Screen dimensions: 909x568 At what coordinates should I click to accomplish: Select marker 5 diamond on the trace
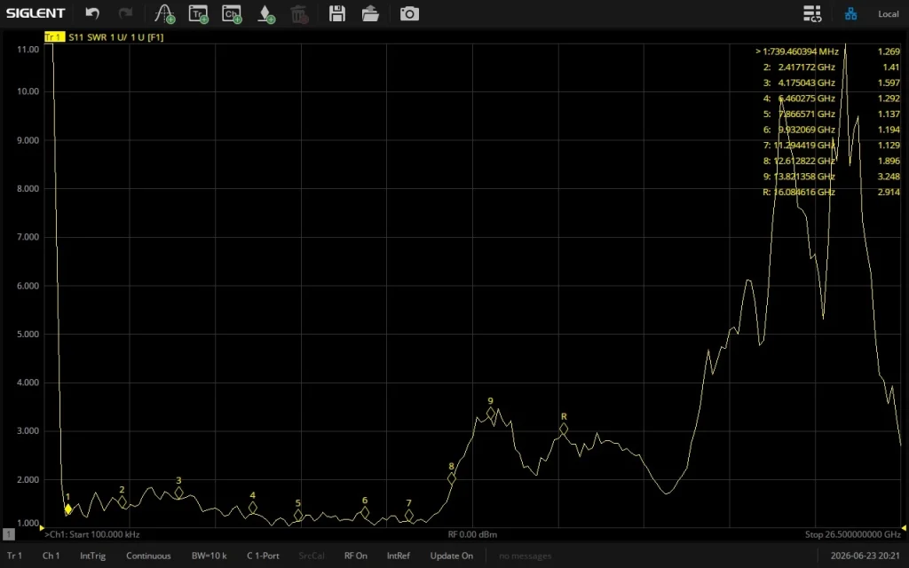298,516
